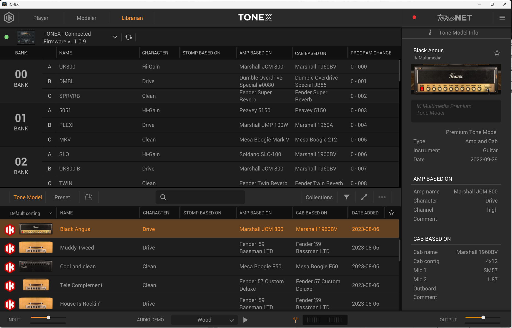Sort library by DATE ADDED column header
512x328 pixels.
[x=365, y=213]
